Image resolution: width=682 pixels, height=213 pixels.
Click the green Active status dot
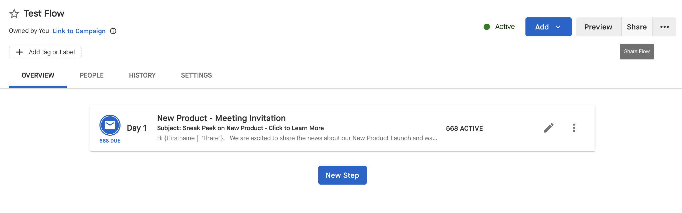coord(487,27)
